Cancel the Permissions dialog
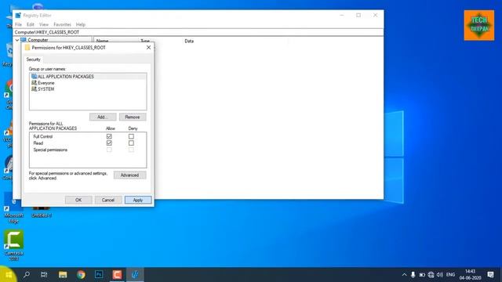The width and height of the screenshot is (502, 282). click(x=108, y=200)
